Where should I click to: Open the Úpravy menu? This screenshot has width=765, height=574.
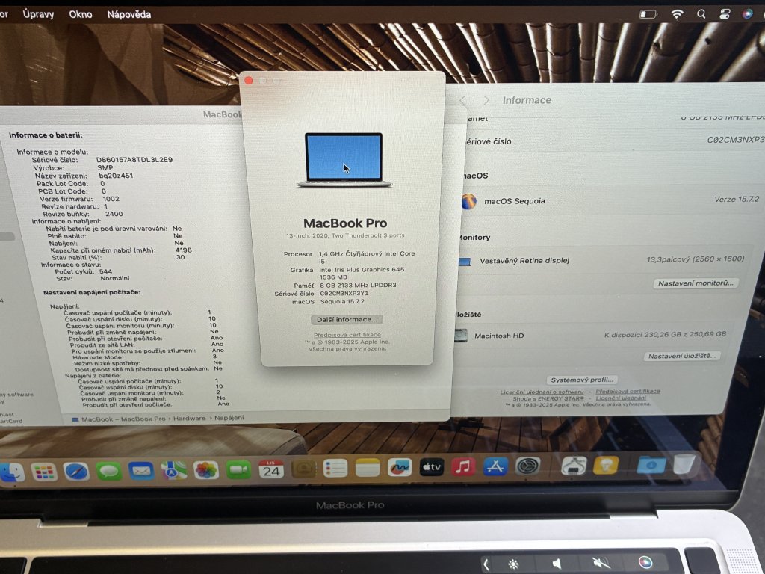(x=38, y=15)
